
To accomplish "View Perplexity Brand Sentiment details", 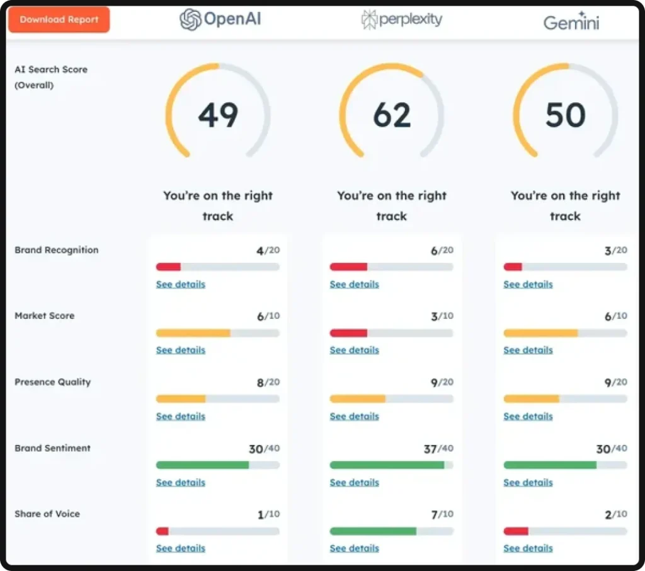I will click(353, 482).
